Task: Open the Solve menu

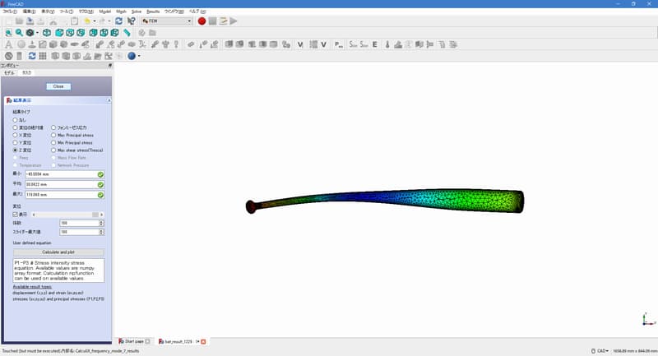Action: [x=137, y=12]
